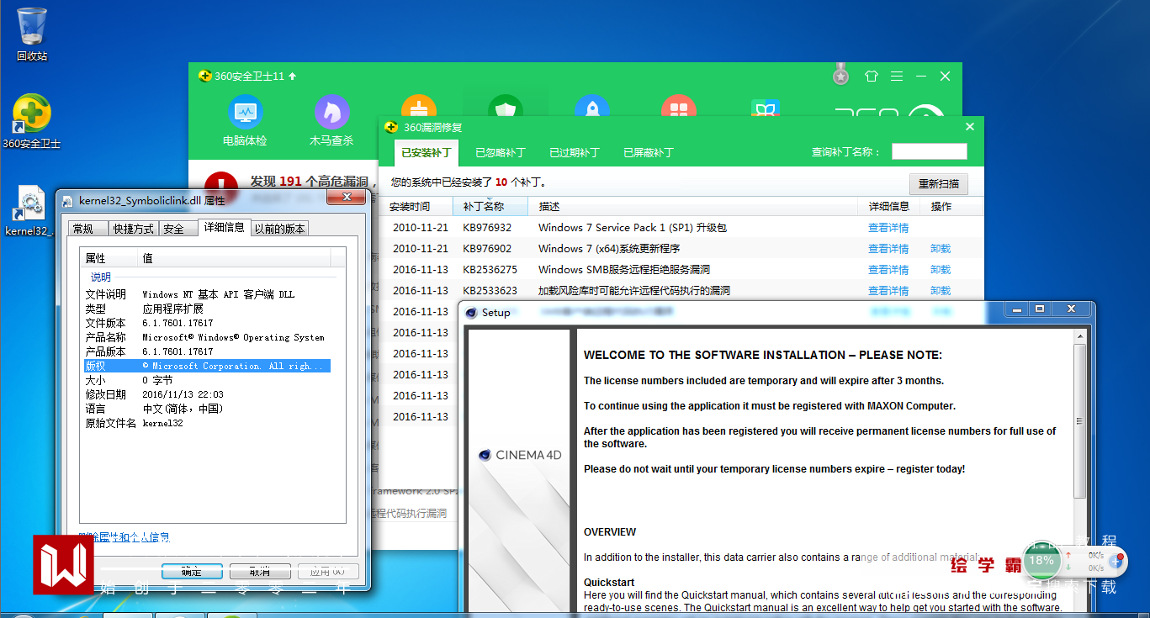Click 查看详情 for patch KB976932
This screenshot has width=1150, height=618.
[888, 228]
